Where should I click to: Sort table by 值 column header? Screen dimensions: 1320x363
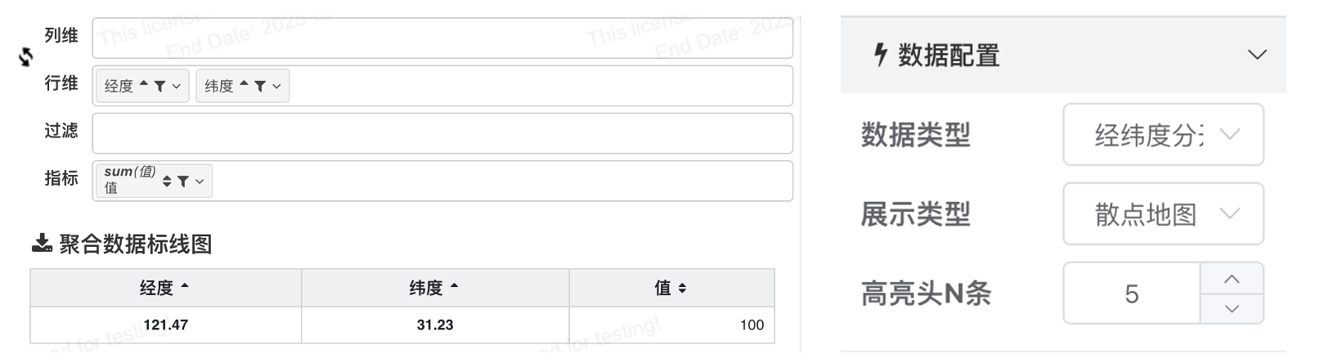point(671,288)
